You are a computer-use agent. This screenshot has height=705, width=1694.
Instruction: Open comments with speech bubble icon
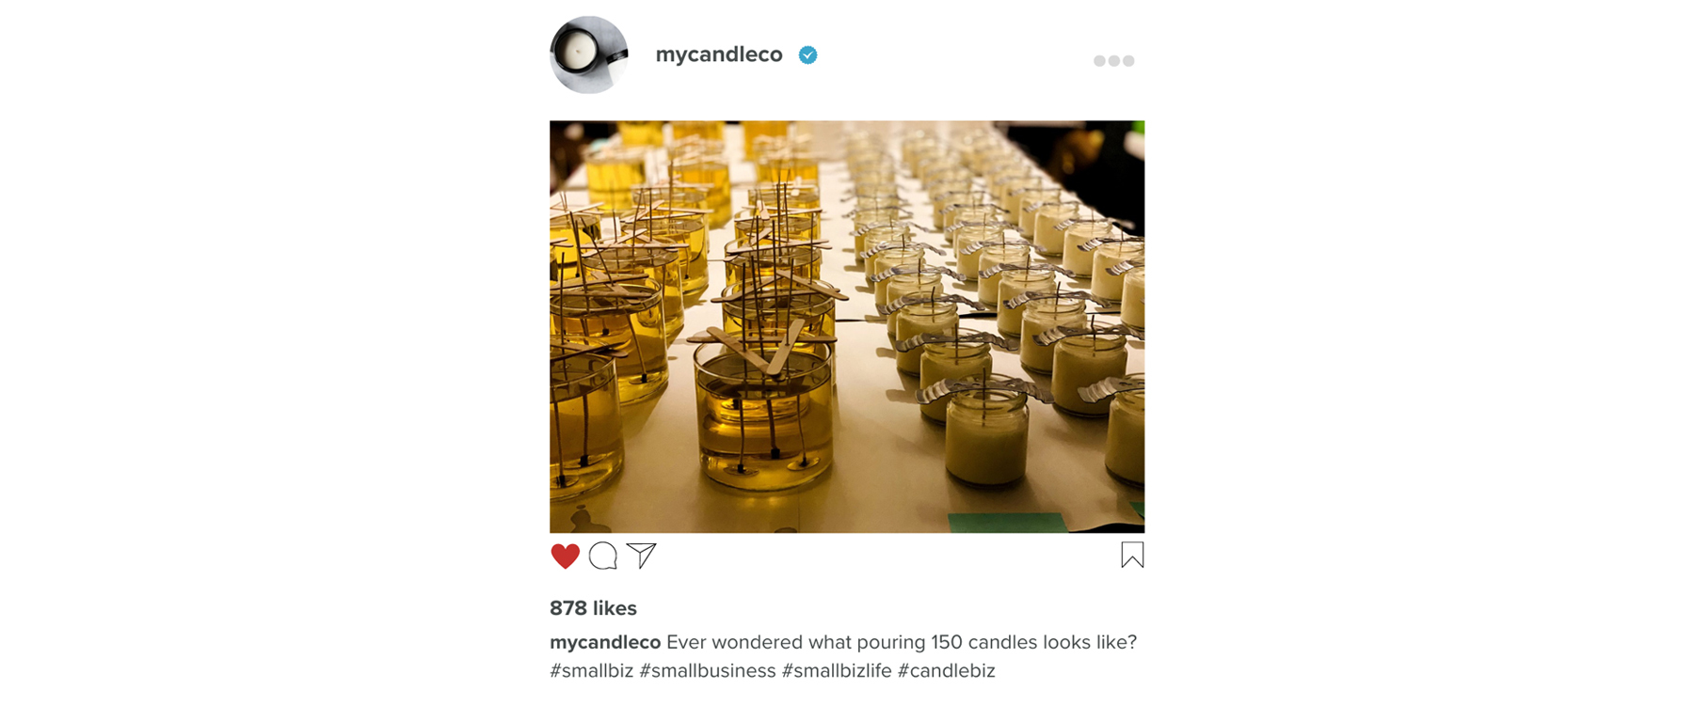coord(603,556)
